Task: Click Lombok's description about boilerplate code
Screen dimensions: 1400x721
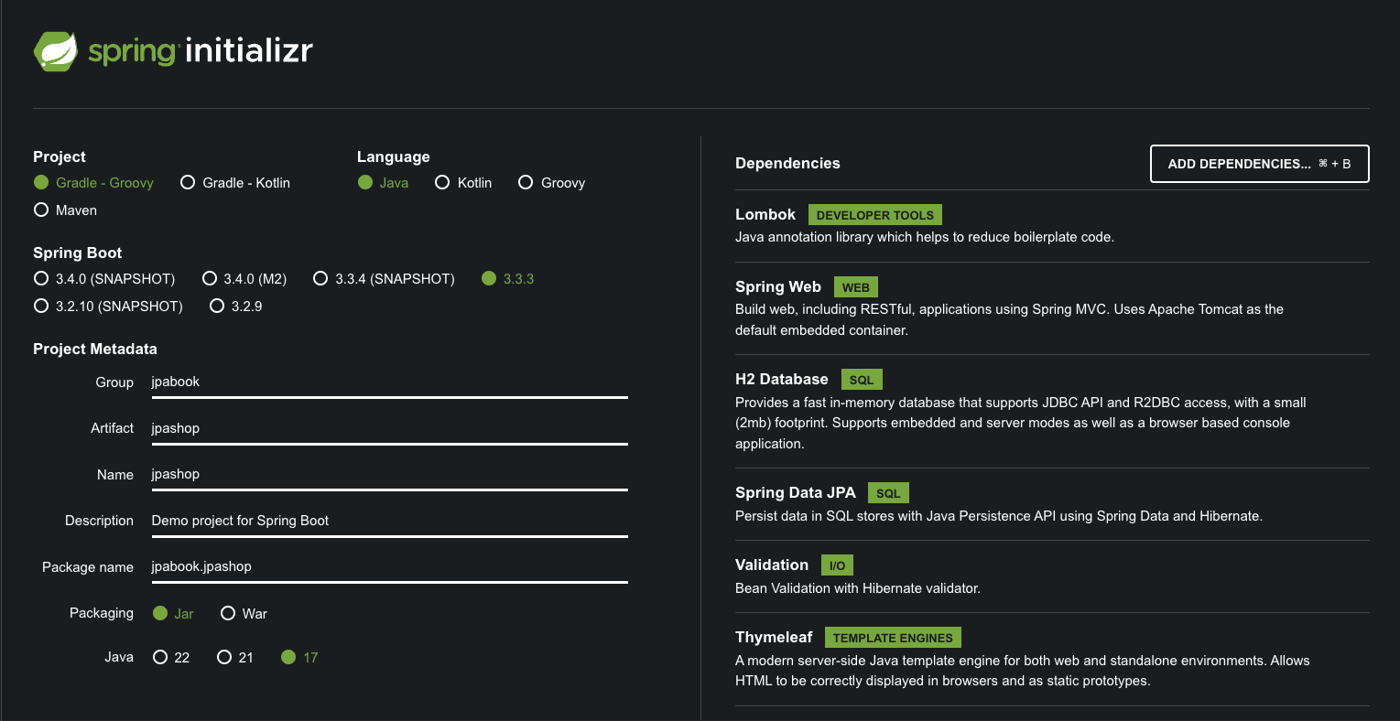Action: 925,237
